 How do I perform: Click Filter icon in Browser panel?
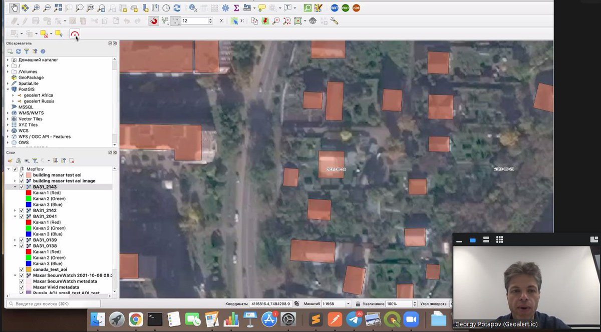tap(27, 51)
